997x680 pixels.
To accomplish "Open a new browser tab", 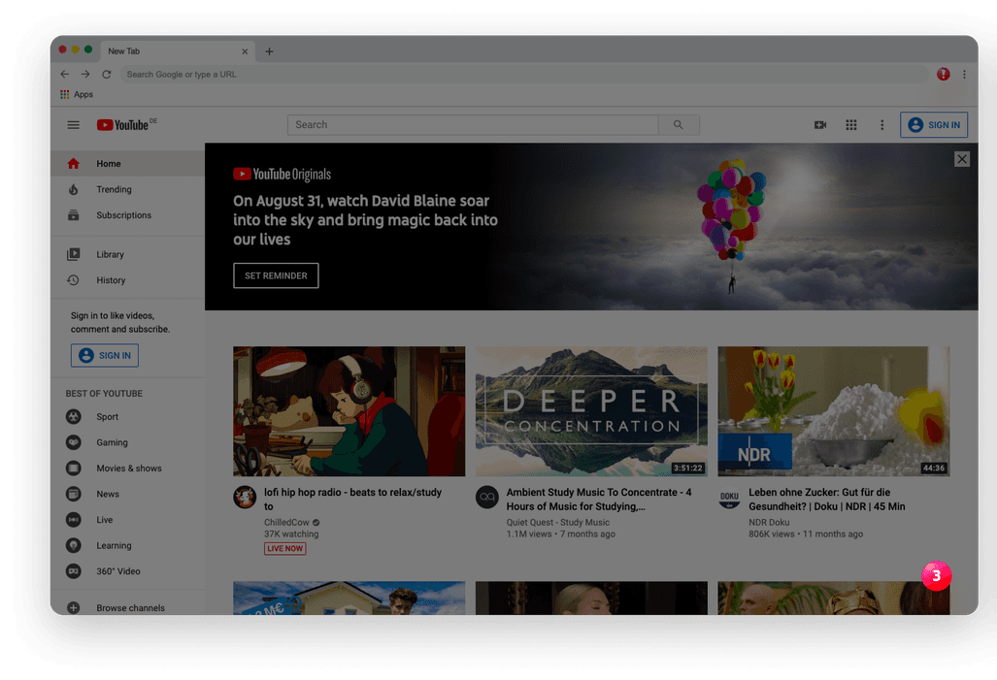I will pos(269,51).
